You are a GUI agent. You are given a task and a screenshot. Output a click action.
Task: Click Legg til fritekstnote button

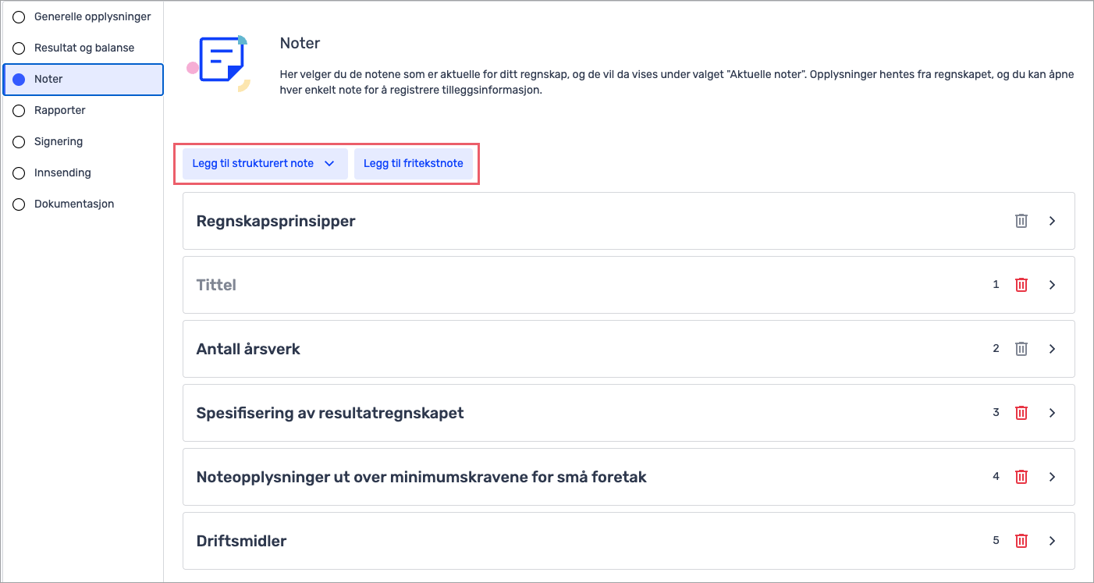[414, 164]
